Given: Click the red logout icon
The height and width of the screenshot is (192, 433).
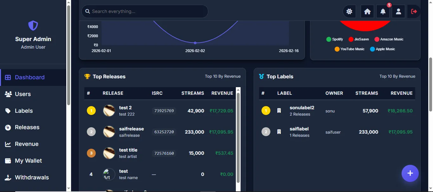Looking at the screenshot, I should (414, 12).
